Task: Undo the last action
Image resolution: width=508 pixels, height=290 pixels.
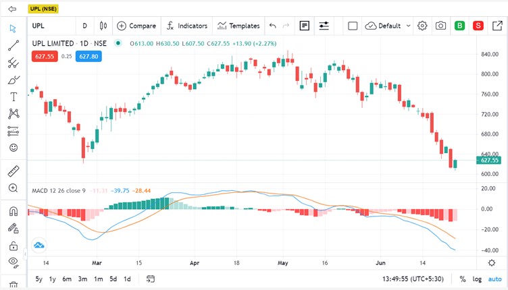Action: 272,26
